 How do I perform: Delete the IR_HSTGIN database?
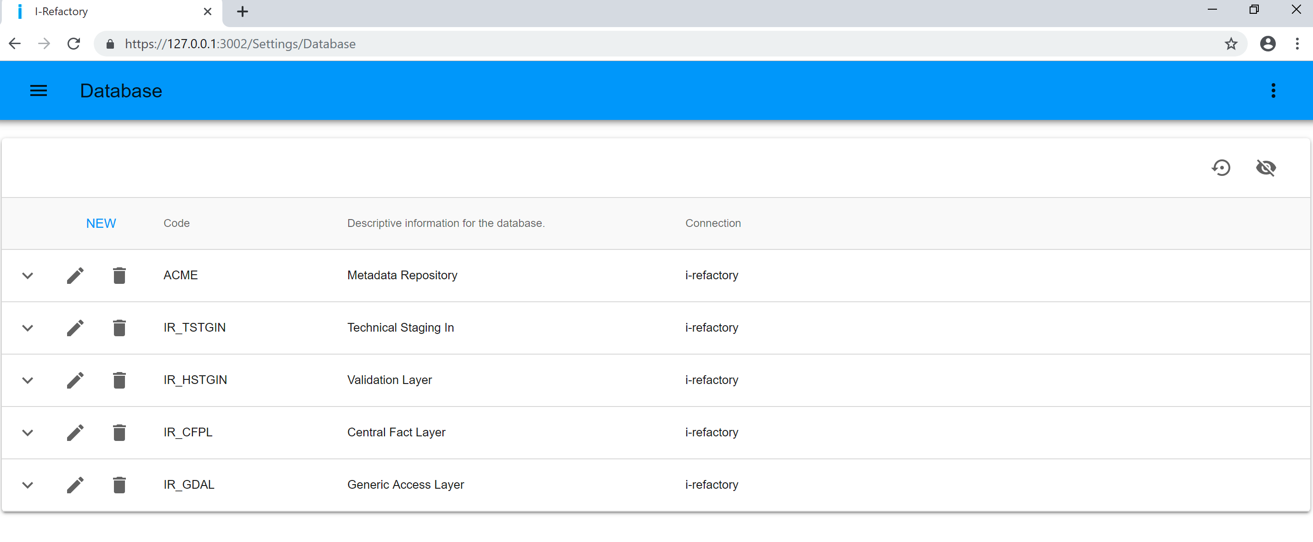point(119,380)
